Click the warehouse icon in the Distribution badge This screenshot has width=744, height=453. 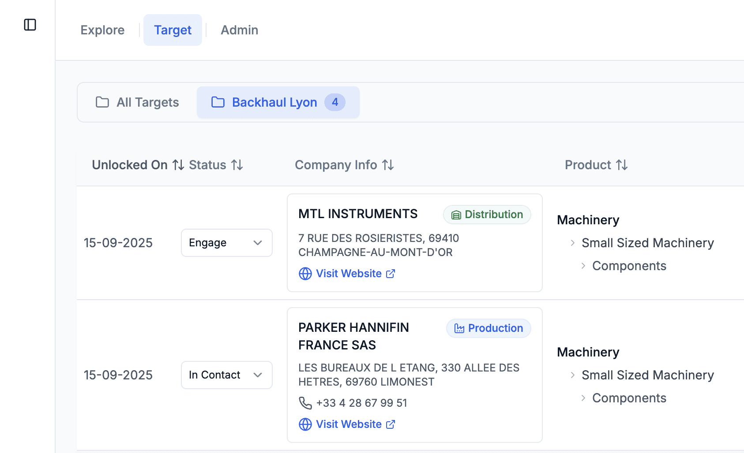coord(456,215)
